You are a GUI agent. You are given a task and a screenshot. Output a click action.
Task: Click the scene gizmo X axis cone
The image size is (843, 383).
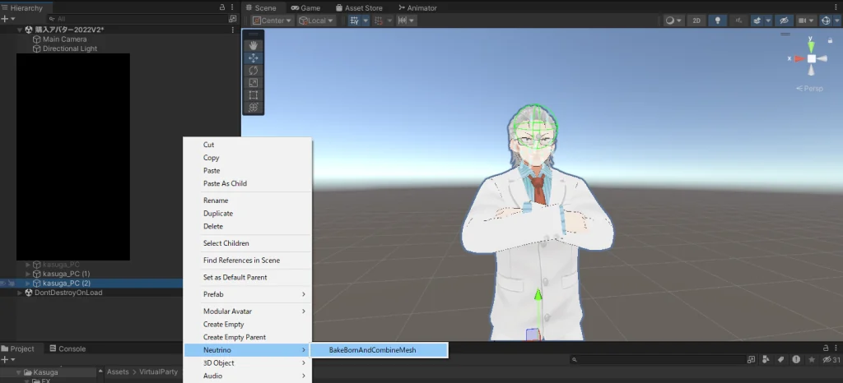799,58
